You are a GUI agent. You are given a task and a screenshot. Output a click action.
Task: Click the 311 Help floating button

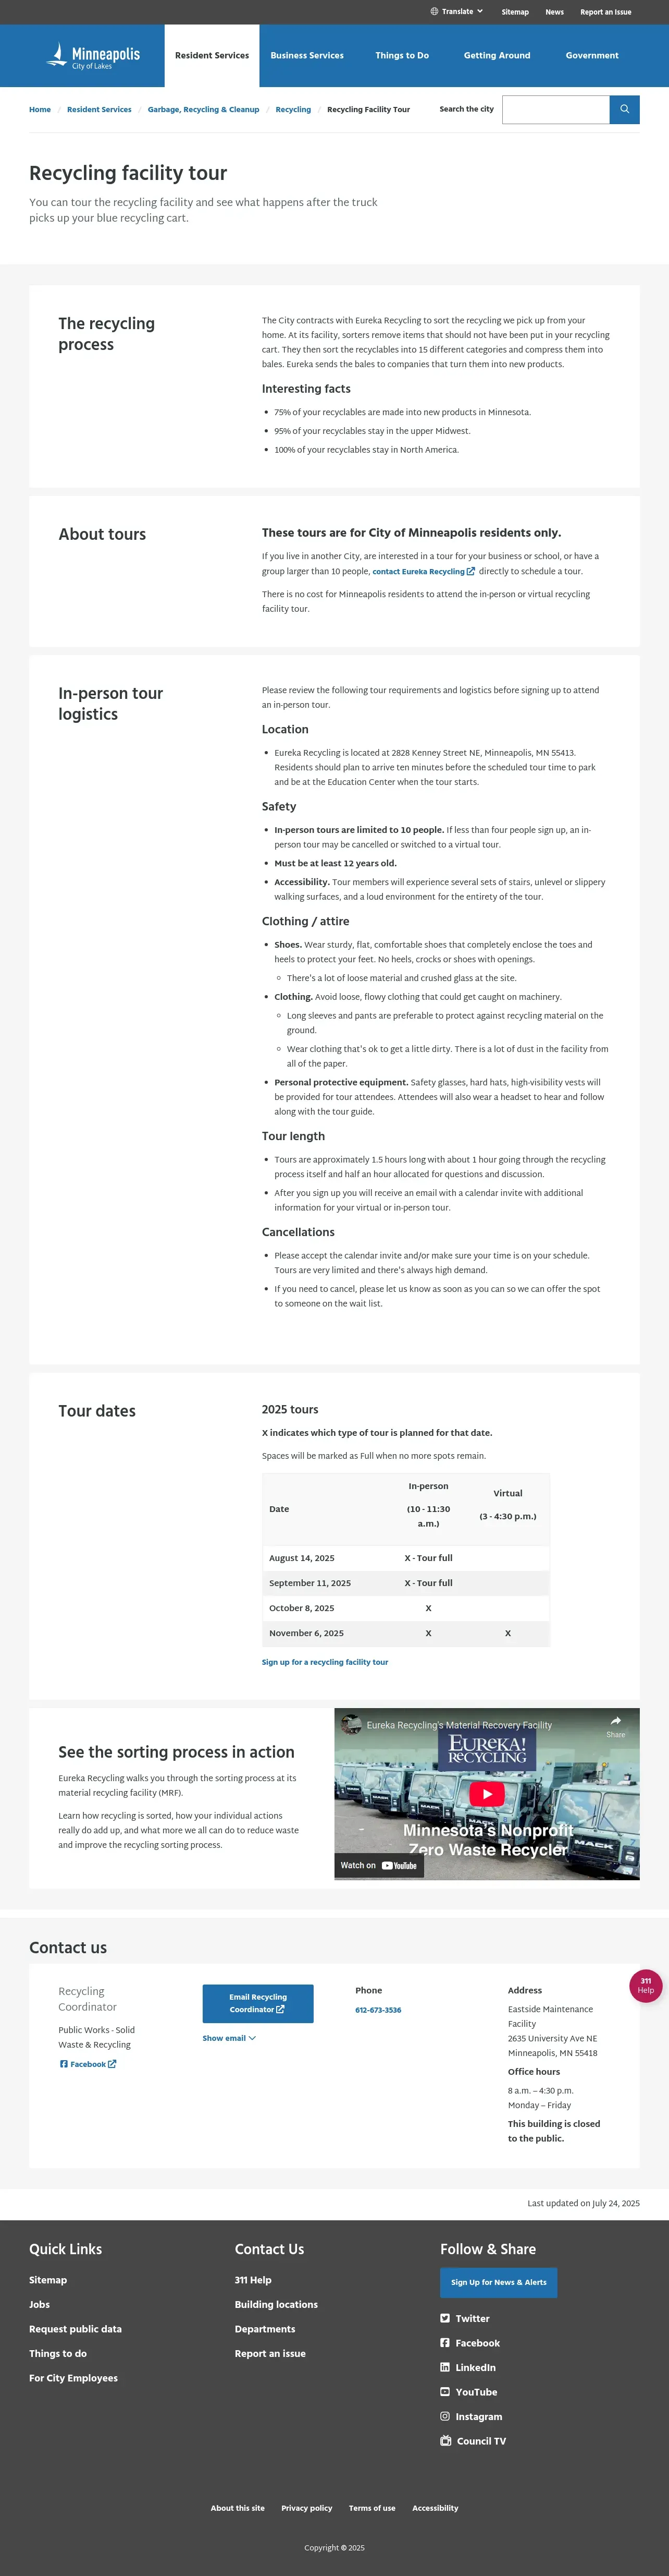pyautogui.click(x=645, y=1985)
